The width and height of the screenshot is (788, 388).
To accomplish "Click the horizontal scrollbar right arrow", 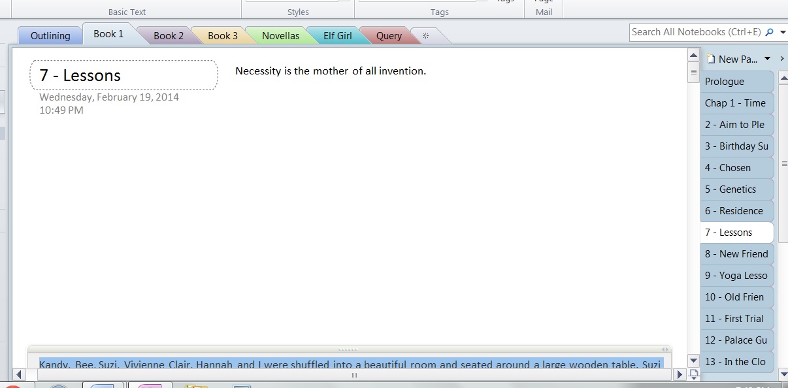I will pyautogui.click(x=680, y=375).
